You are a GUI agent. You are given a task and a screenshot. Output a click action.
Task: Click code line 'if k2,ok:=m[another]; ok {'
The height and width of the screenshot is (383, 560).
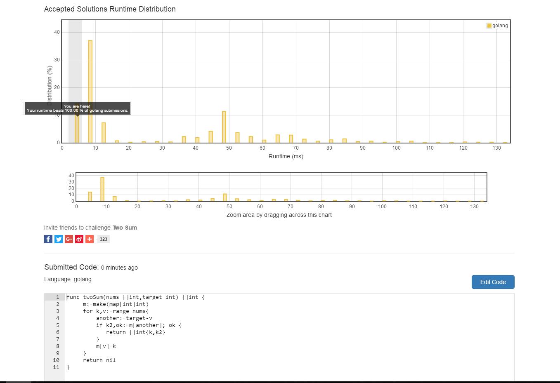(139, 325)
